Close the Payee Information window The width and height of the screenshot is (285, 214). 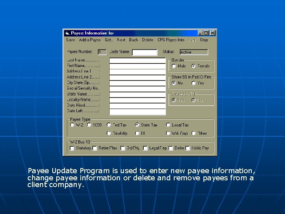pos(213,33)
